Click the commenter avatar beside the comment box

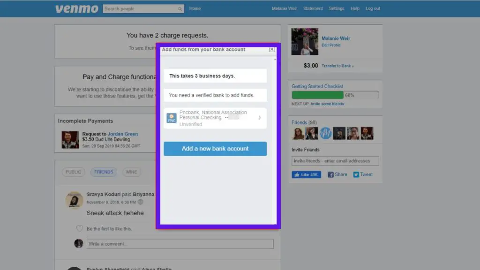click(79, 244)
